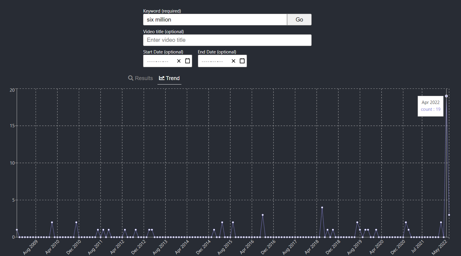Click the Start Date input field
This screenshot has height=256, width=461.
tap(168, 61)
